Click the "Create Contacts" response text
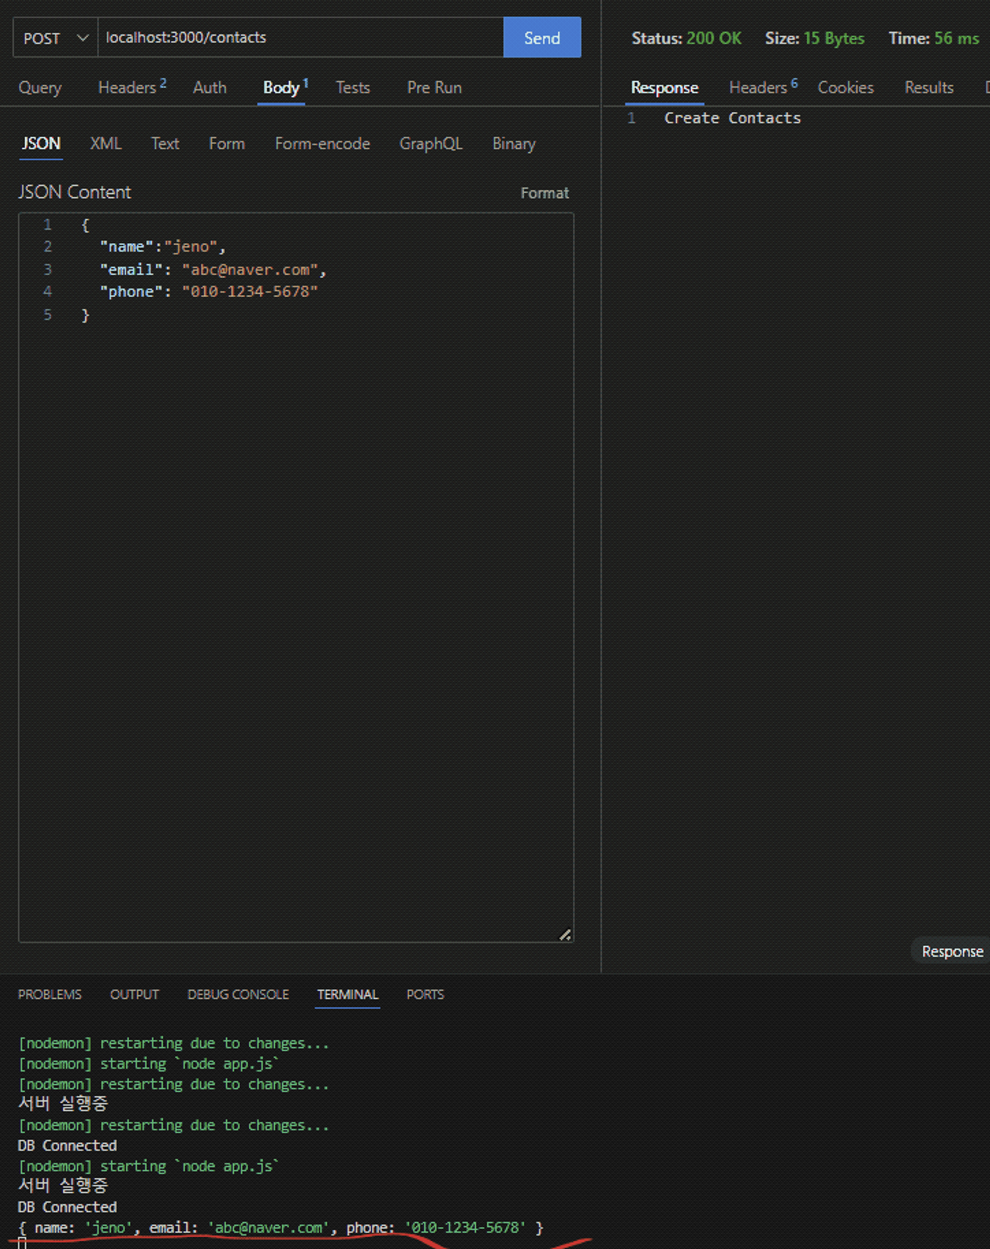The height and width of the screenshot is (1249, 990). coord(732,118)
